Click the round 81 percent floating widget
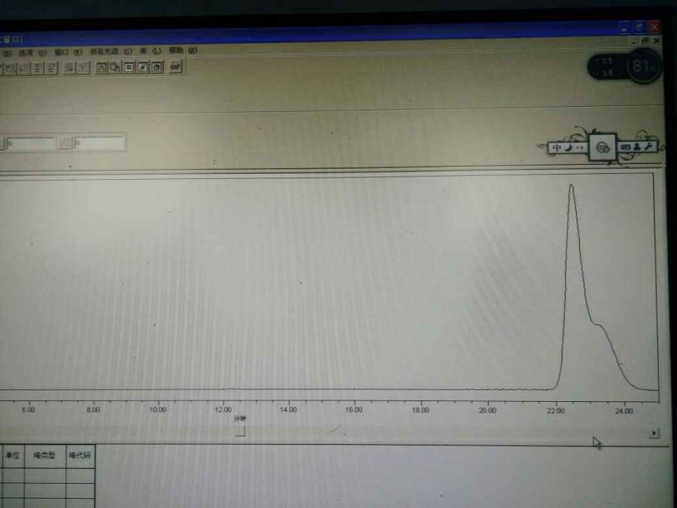677x508 pixels. (x=643, y=66)
